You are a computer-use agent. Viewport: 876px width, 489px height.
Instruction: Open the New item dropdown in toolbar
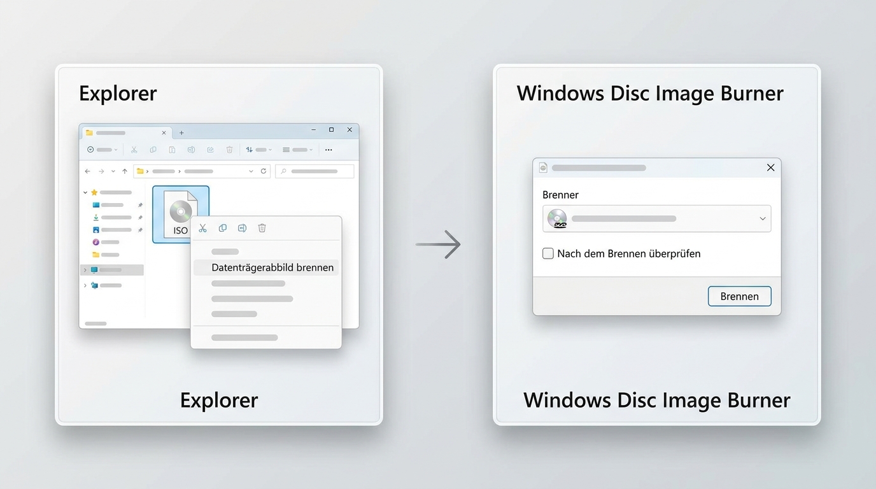coord(102,150)
